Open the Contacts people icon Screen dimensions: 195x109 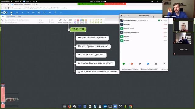pyautogui.click(x=39, y=12)
